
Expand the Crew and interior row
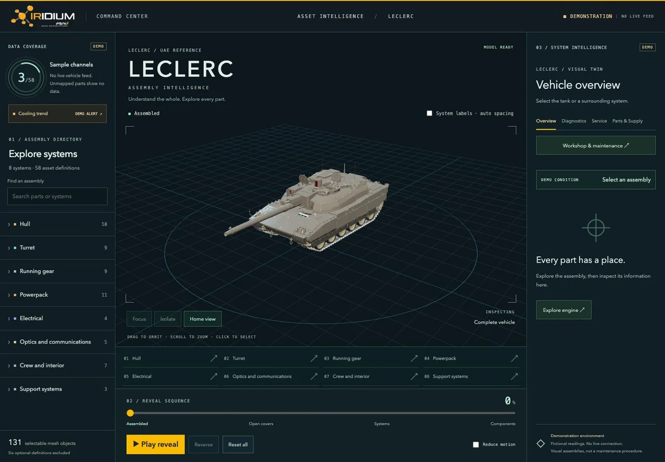(57, 365)
